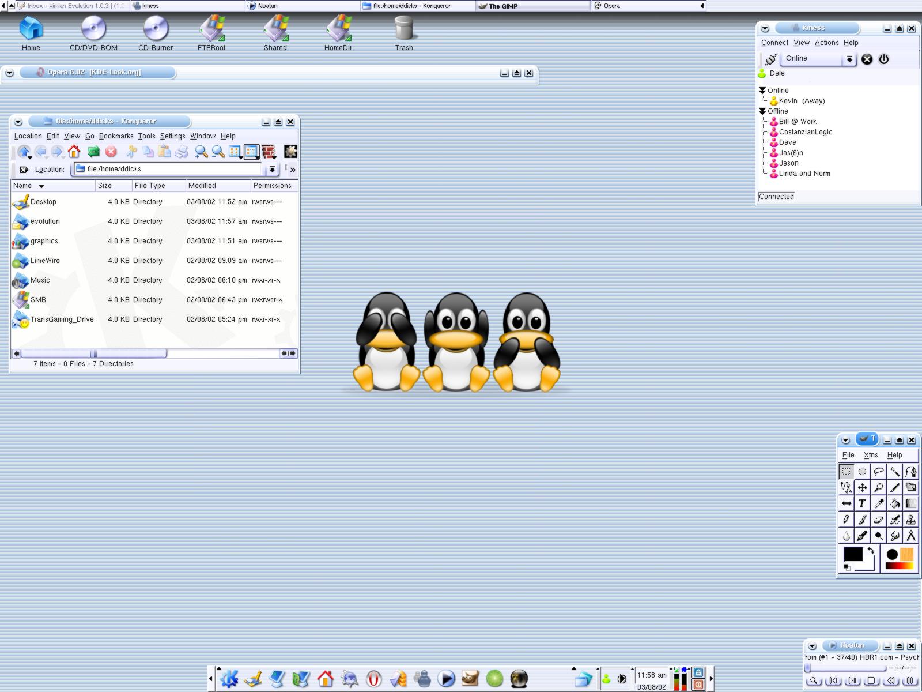The image size is (922, 692).
Task: Select the crop knife tool in GIMP
Action: pos(894,487)
